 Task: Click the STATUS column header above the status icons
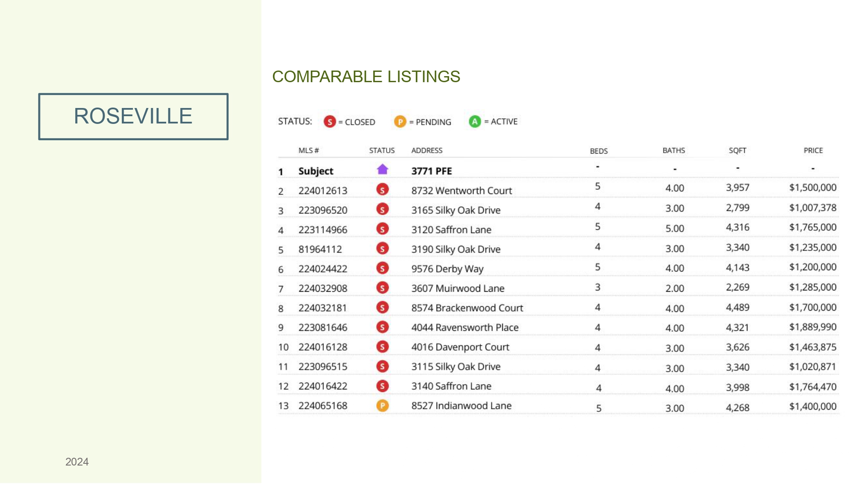pyautogui.click(x=382, y=151)
